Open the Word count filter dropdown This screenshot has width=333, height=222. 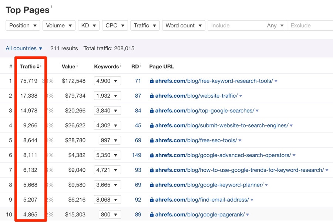coord(184,25)
